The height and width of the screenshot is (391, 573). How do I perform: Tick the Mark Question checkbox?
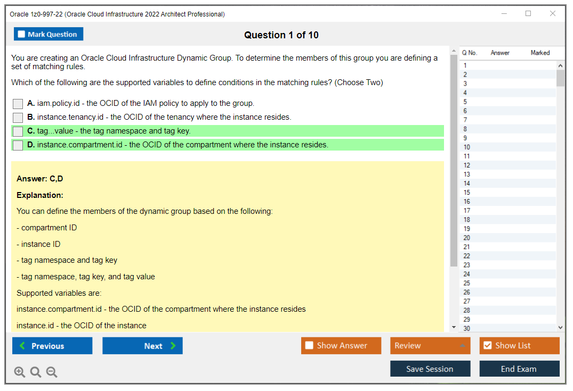22,35
